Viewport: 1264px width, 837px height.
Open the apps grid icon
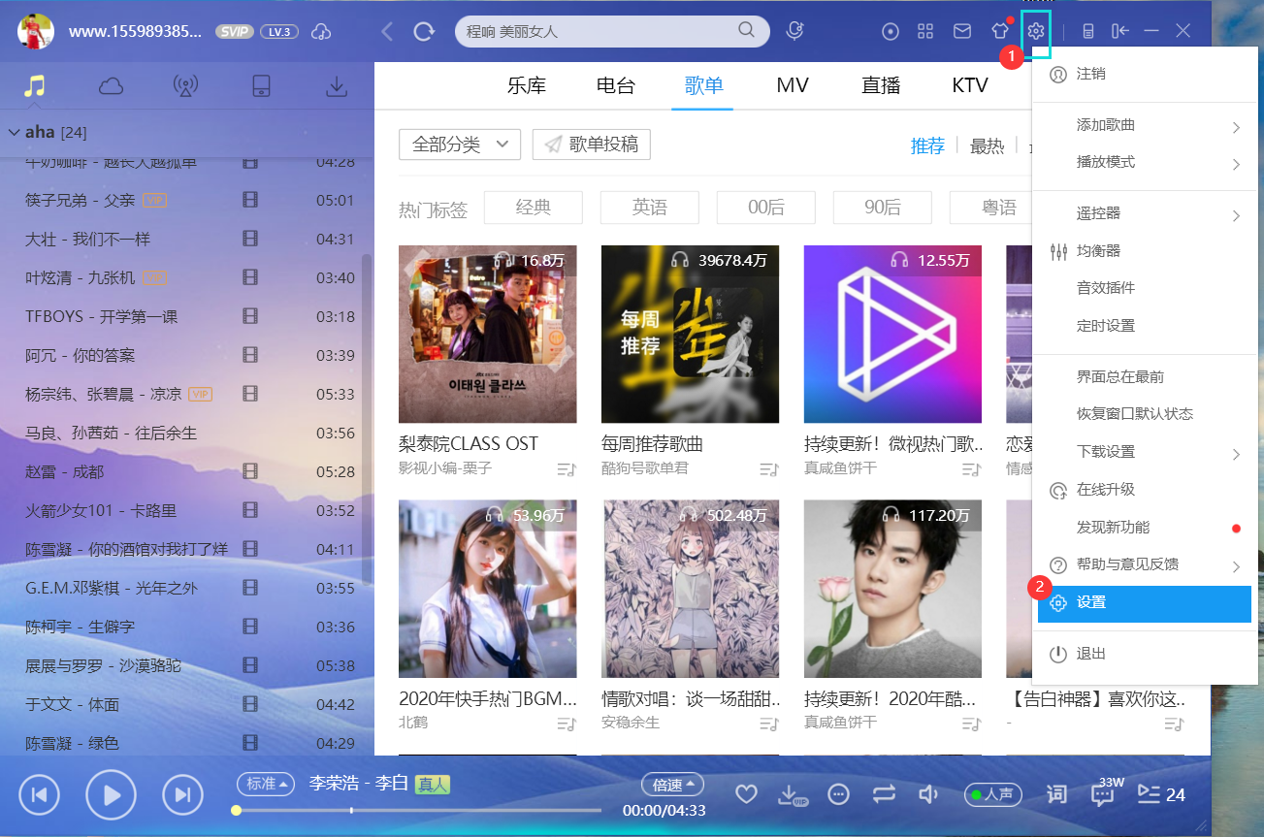(925, 31)
